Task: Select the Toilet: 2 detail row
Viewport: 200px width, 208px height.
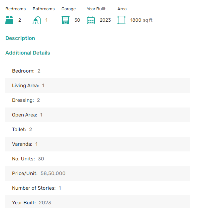Action: 98,129
